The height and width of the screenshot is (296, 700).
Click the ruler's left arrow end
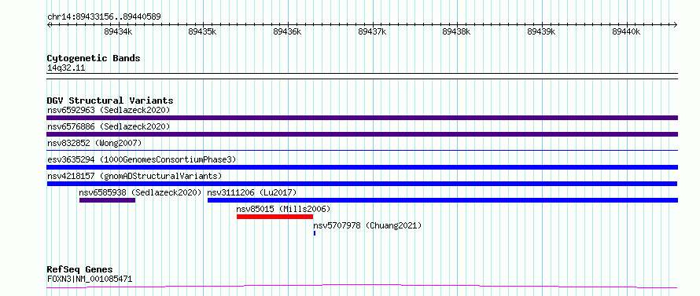tap(49, 24)
